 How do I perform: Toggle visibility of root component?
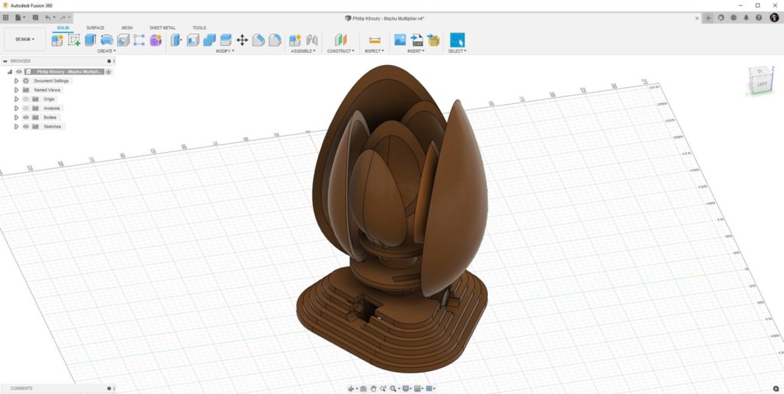pos(19,72)
